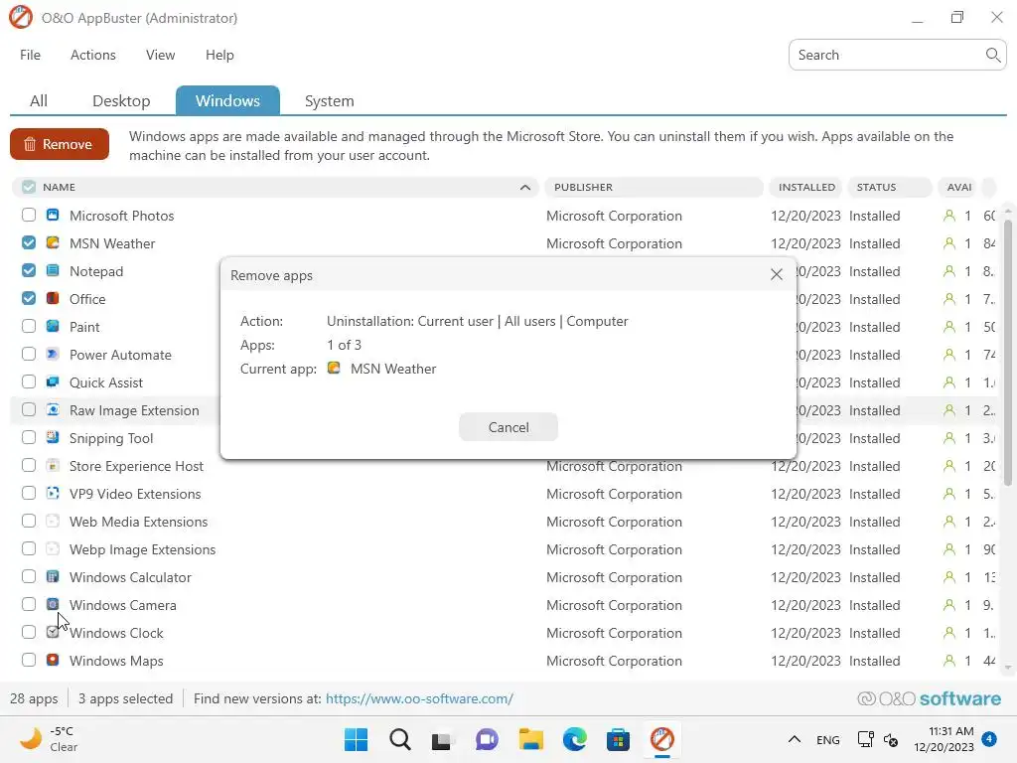
Task: Open File Explorer from the taskbar
Action: coord(530,739)
